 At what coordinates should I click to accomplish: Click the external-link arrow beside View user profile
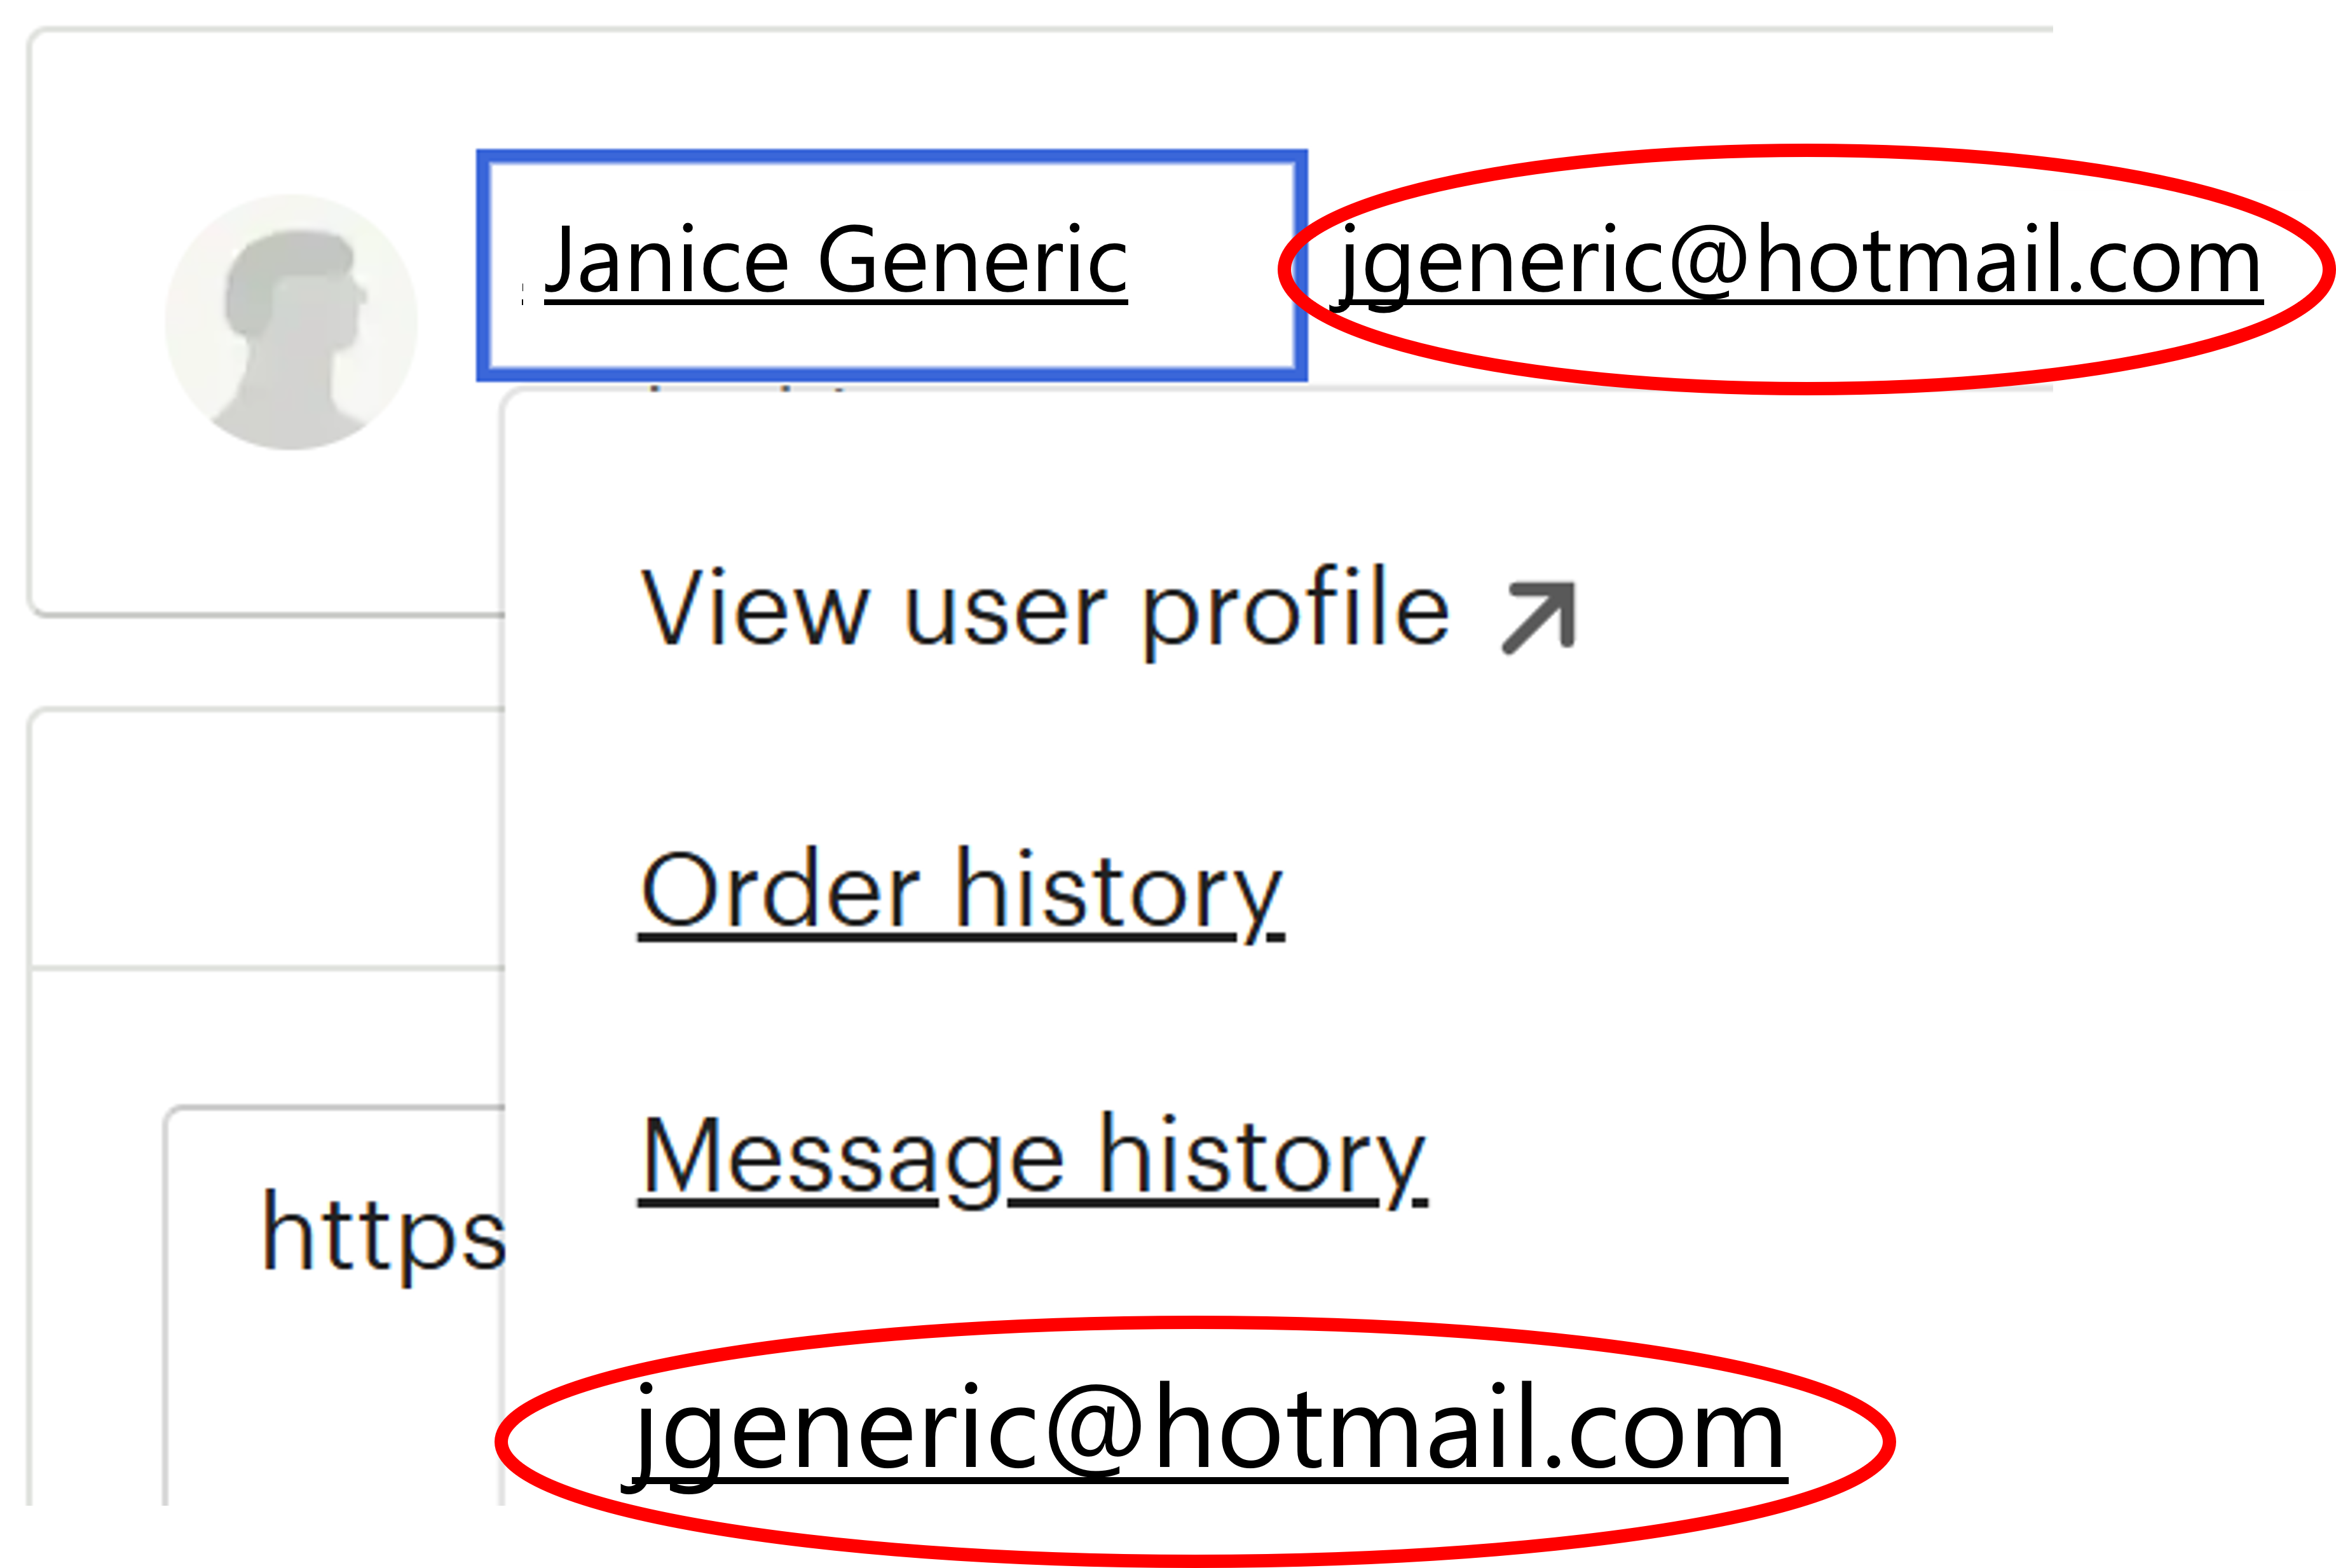click(1538, 617)
